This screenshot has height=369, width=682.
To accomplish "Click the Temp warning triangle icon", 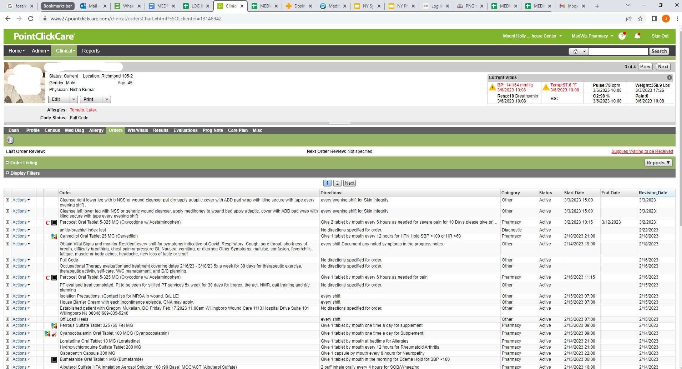I will coord(546,87).
